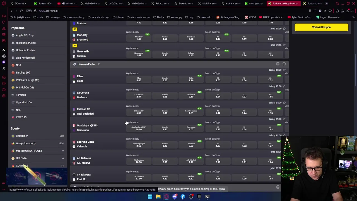Open Twitch from the Opera sidebar
357x201 pixels.
tap(4, 62)
